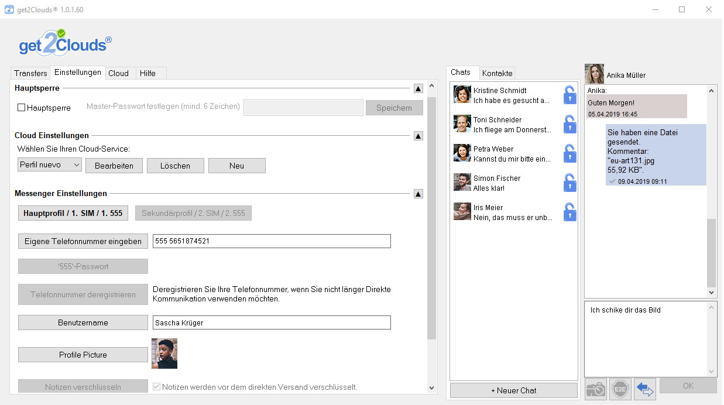
Task: Click the username field 'Sascha Krüger'
Action: click(x=272, y=322)
